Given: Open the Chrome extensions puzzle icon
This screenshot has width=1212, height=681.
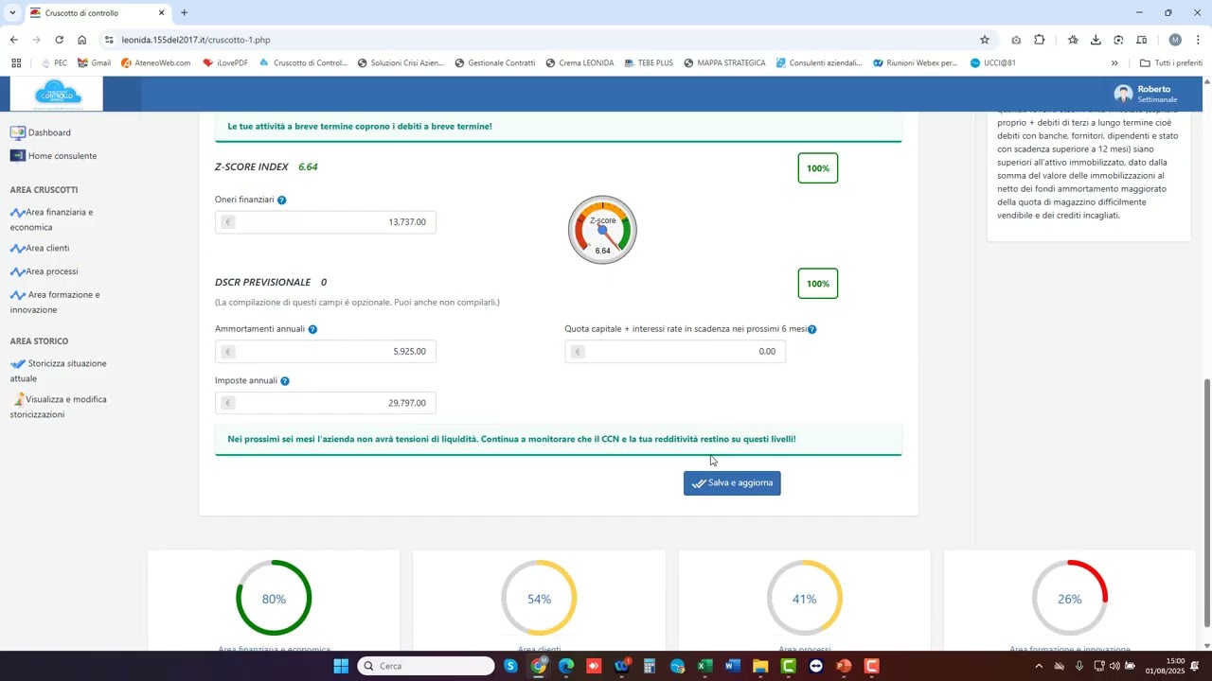Looking at the screenshot, I should pyautogui.click(x=1040, y=40).
